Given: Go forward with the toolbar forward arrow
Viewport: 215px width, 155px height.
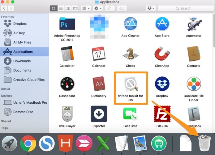Looking at the screenshot, I should pos(11,8).
